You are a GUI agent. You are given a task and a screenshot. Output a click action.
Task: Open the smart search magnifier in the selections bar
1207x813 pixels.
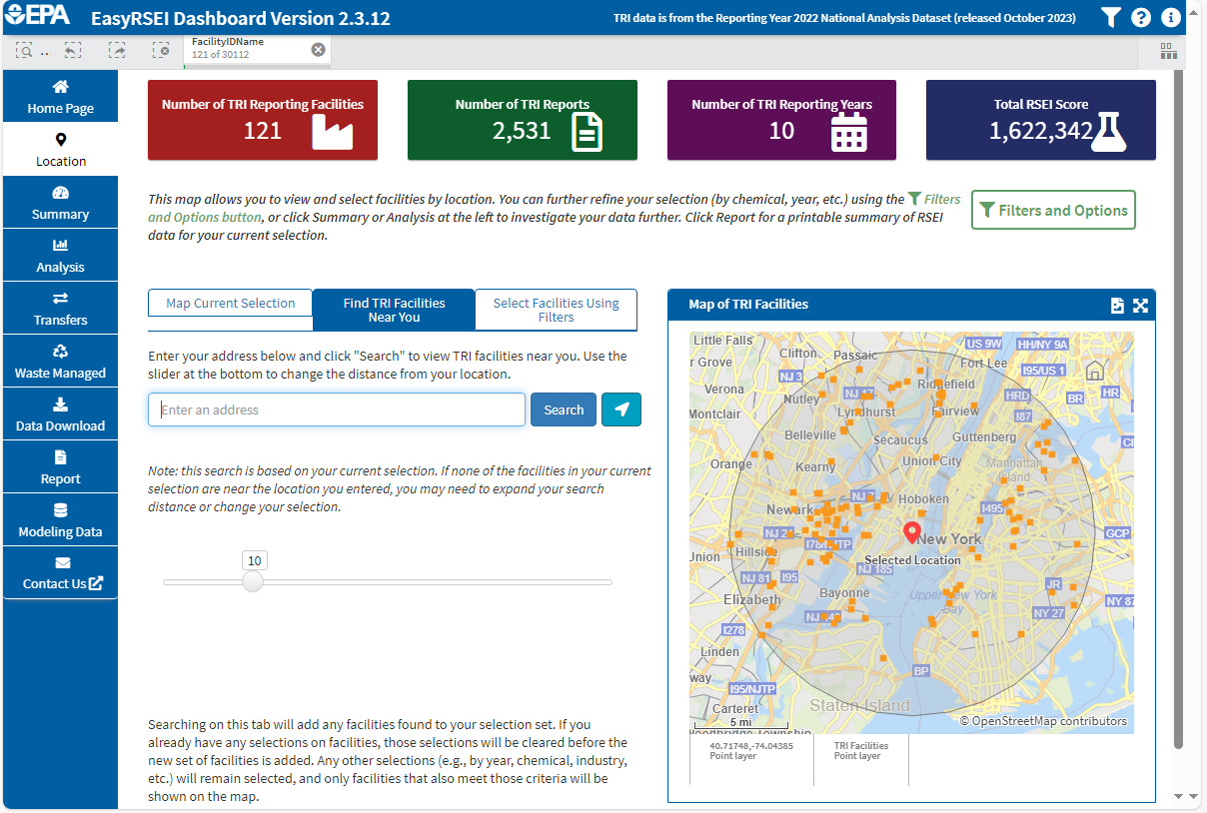24,49
